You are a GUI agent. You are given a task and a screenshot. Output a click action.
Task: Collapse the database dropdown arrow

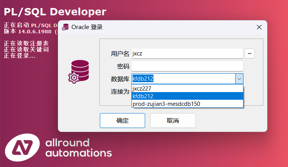point(239,79)
